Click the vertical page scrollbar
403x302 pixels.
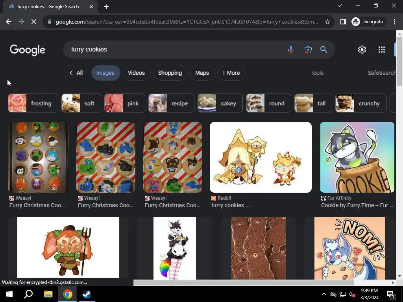pyautogui.click(x=399, y=62)
